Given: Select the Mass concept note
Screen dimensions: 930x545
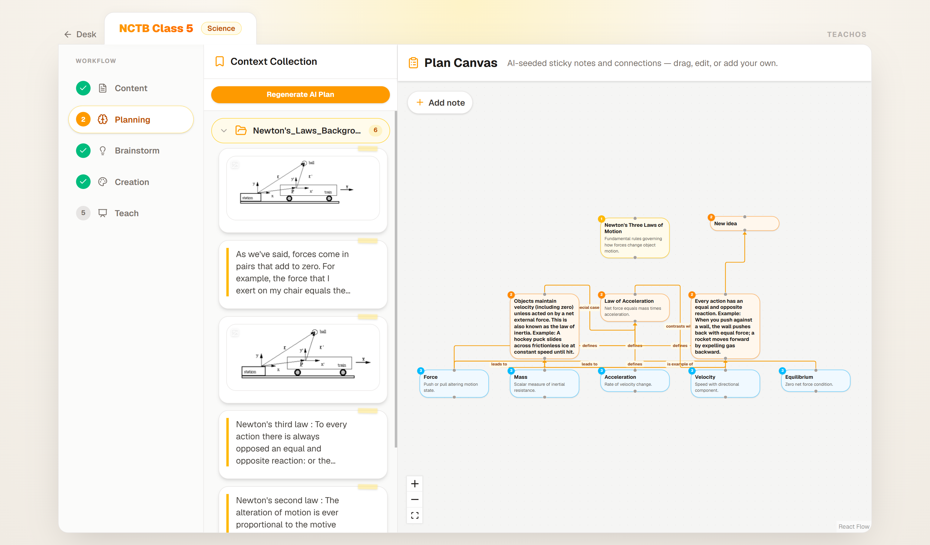Looking at the screenshot, I should click(x=544, y=383).
